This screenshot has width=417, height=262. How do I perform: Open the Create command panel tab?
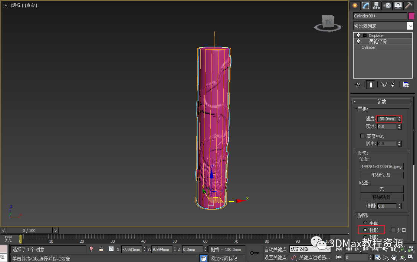pyautogui.click(x=355, y=5)
